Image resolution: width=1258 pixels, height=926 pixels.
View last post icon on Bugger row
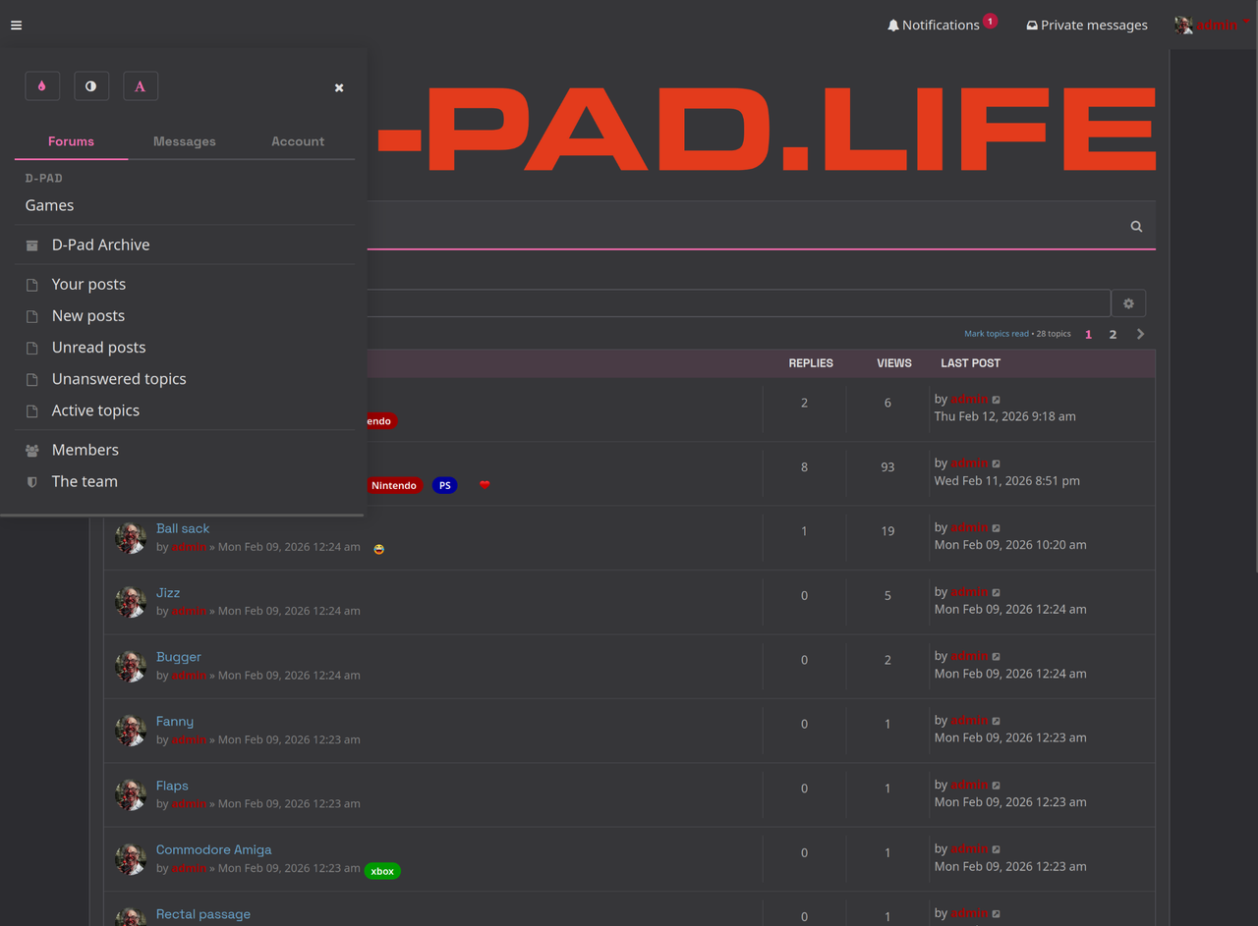tap(997, 657)
